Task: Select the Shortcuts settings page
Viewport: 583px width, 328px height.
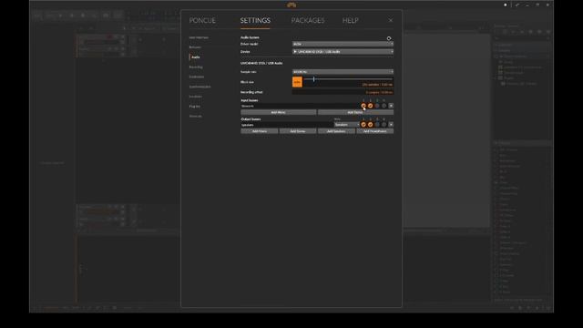Action: [196, 116]
